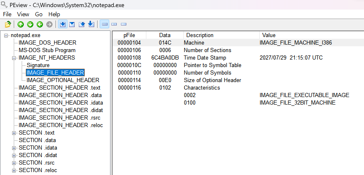Select the Number of Sections row
This screenshot has height=175, width=364.
tap(238, 50)
